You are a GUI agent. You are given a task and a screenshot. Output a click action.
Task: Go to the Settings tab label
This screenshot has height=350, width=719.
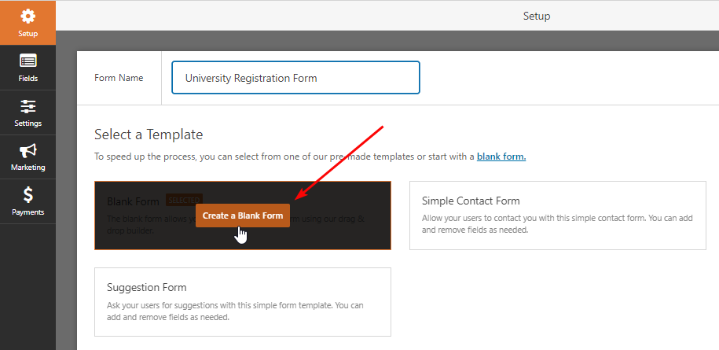28,123
